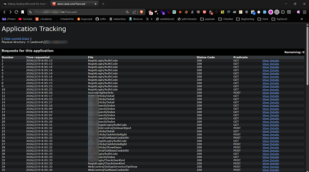Open the browser hamburger menu
Viewport: 309px width, 172px height.
pos(305,12)
